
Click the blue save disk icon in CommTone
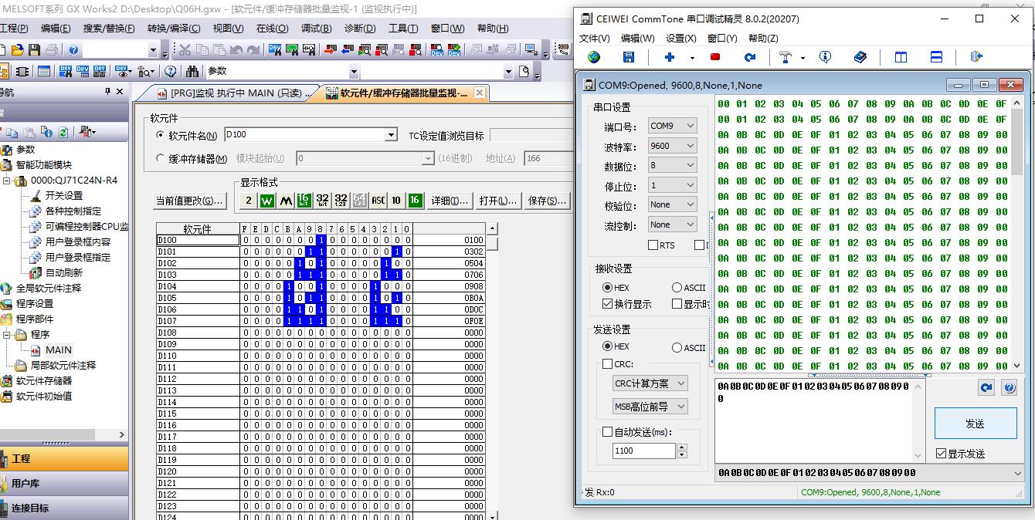click(x=629, y=57)
